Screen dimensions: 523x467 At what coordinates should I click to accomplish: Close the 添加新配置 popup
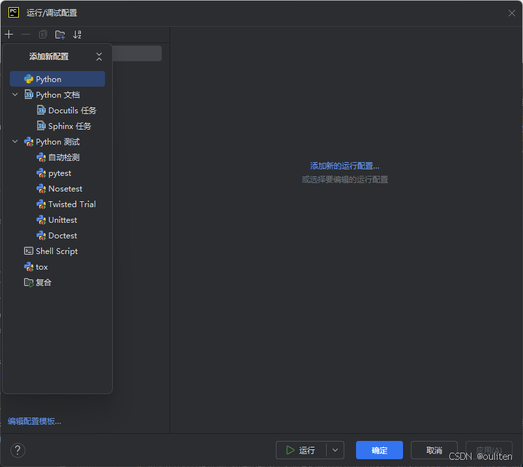click(x=99, y=57)
